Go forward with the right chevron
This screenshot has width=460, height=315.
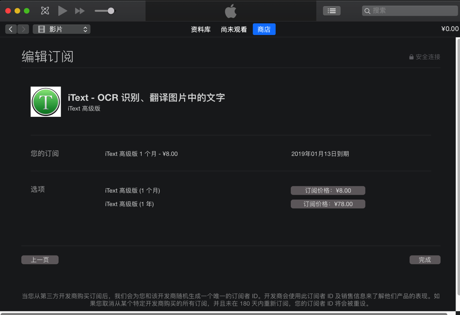click(23, 29)
